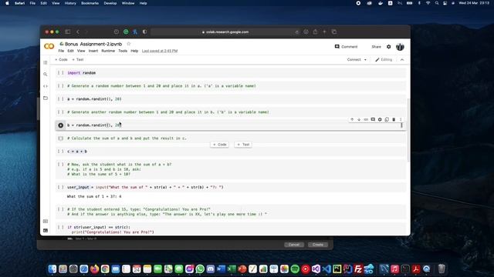This screenshot has height=277, width=494.
Task: Open command palette icon in sidebar
Action: pyautogui.click(x=46, y=221)
